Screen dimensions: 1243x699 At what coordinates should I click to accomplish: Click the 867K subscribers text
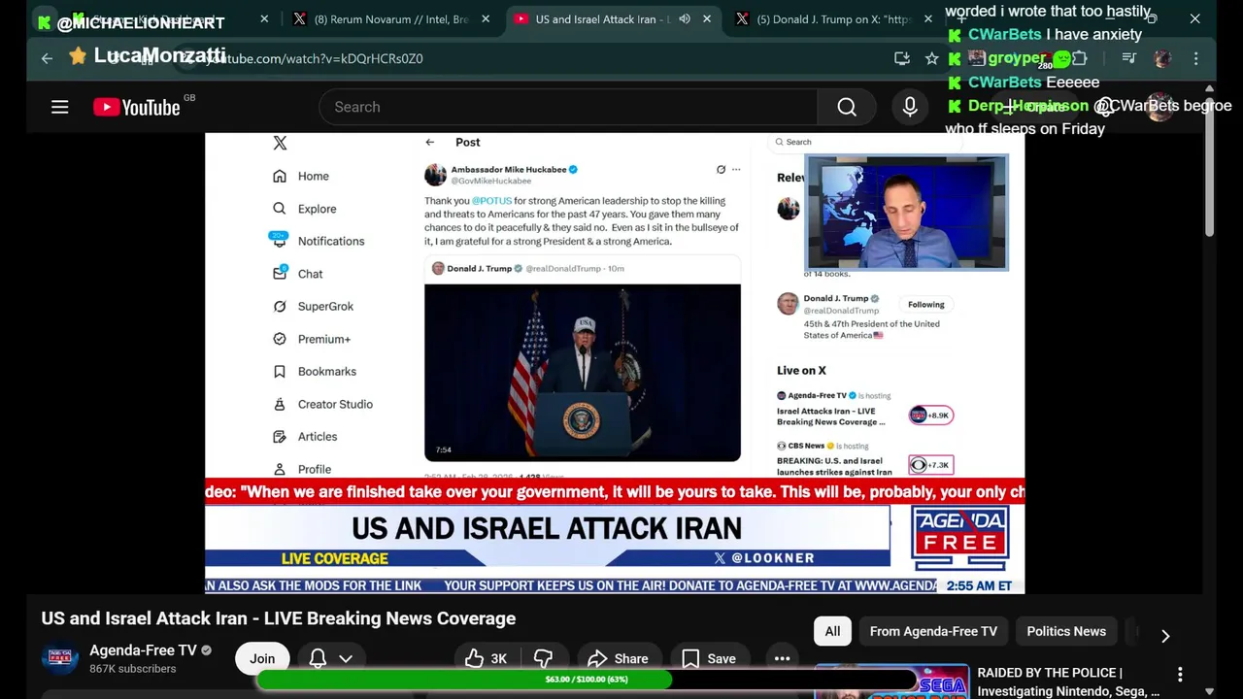[x=133, y=669]
